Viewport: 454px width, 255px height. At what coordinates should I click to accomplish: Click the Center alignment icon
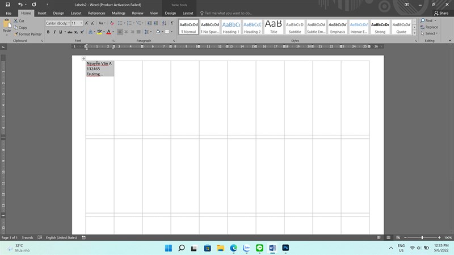point(127,32)
